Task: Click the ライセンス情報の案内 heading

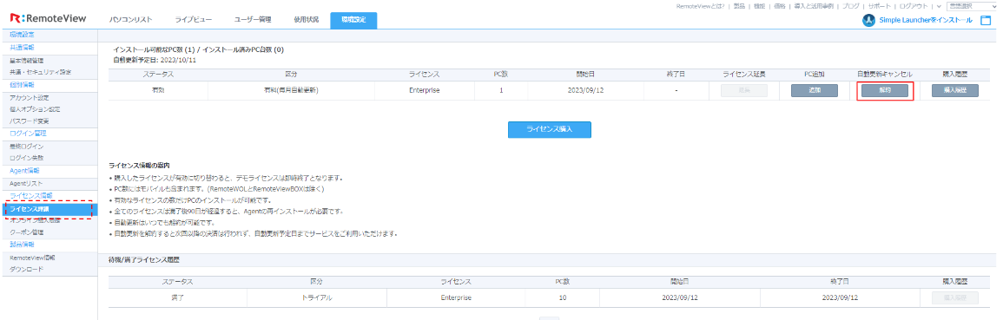Action: pyautogui.click(x=139, y=166)
